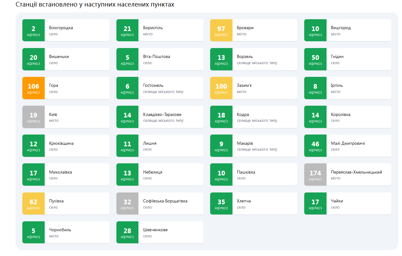Viewport: 402px width, 256px height.
Task: Open the Київ city station card
Action: (x=66, y=117)
